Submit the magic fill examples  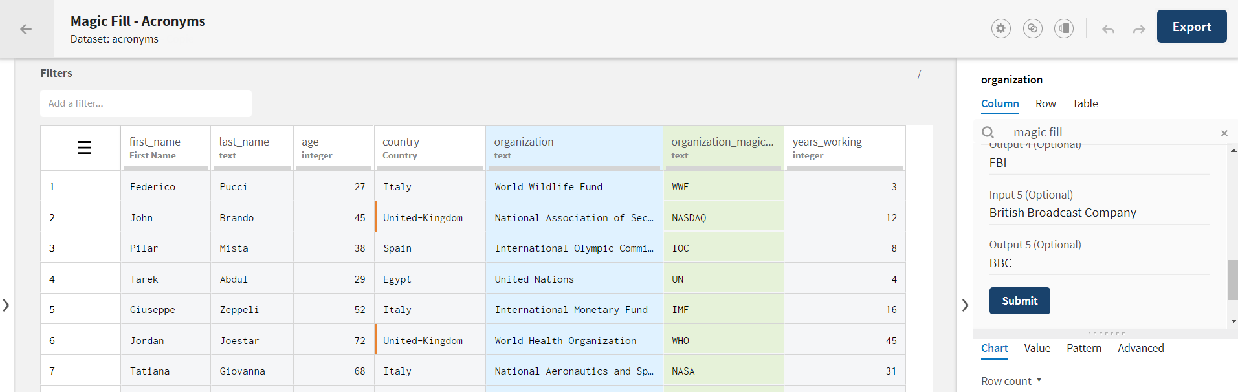pos(1019,301)
